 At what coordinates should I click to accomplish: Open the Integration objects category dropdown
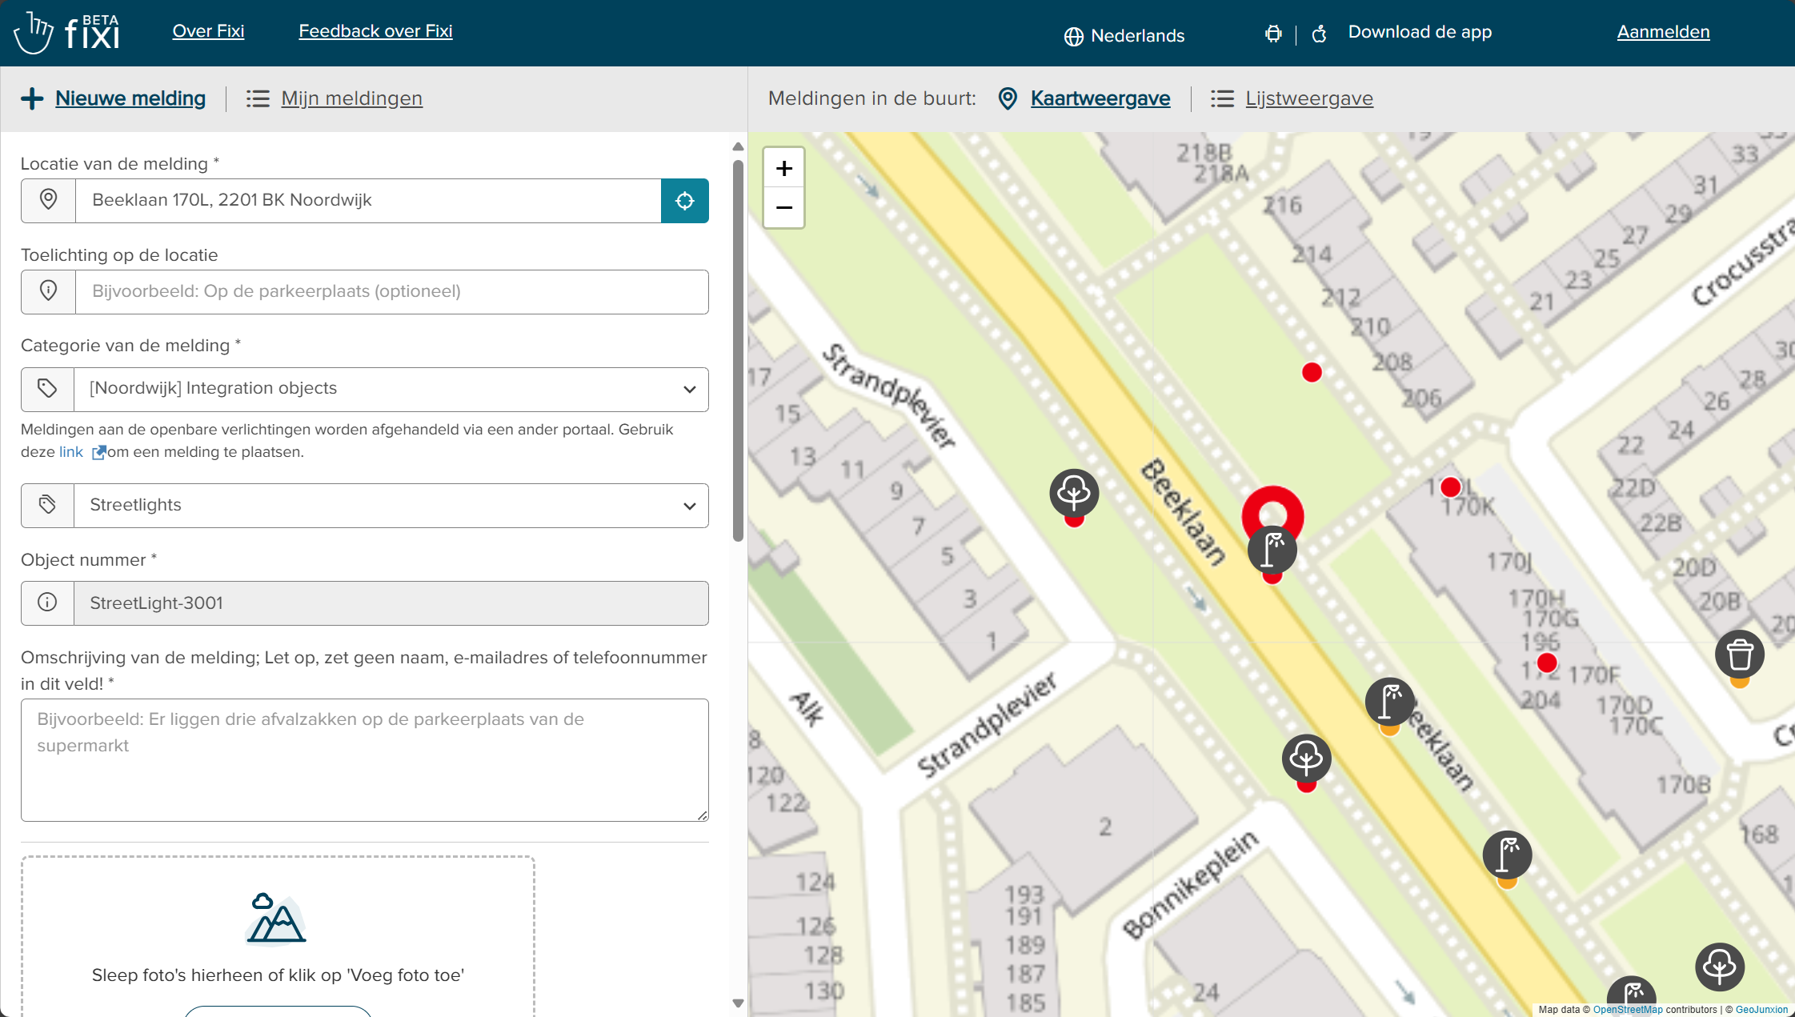391,390
